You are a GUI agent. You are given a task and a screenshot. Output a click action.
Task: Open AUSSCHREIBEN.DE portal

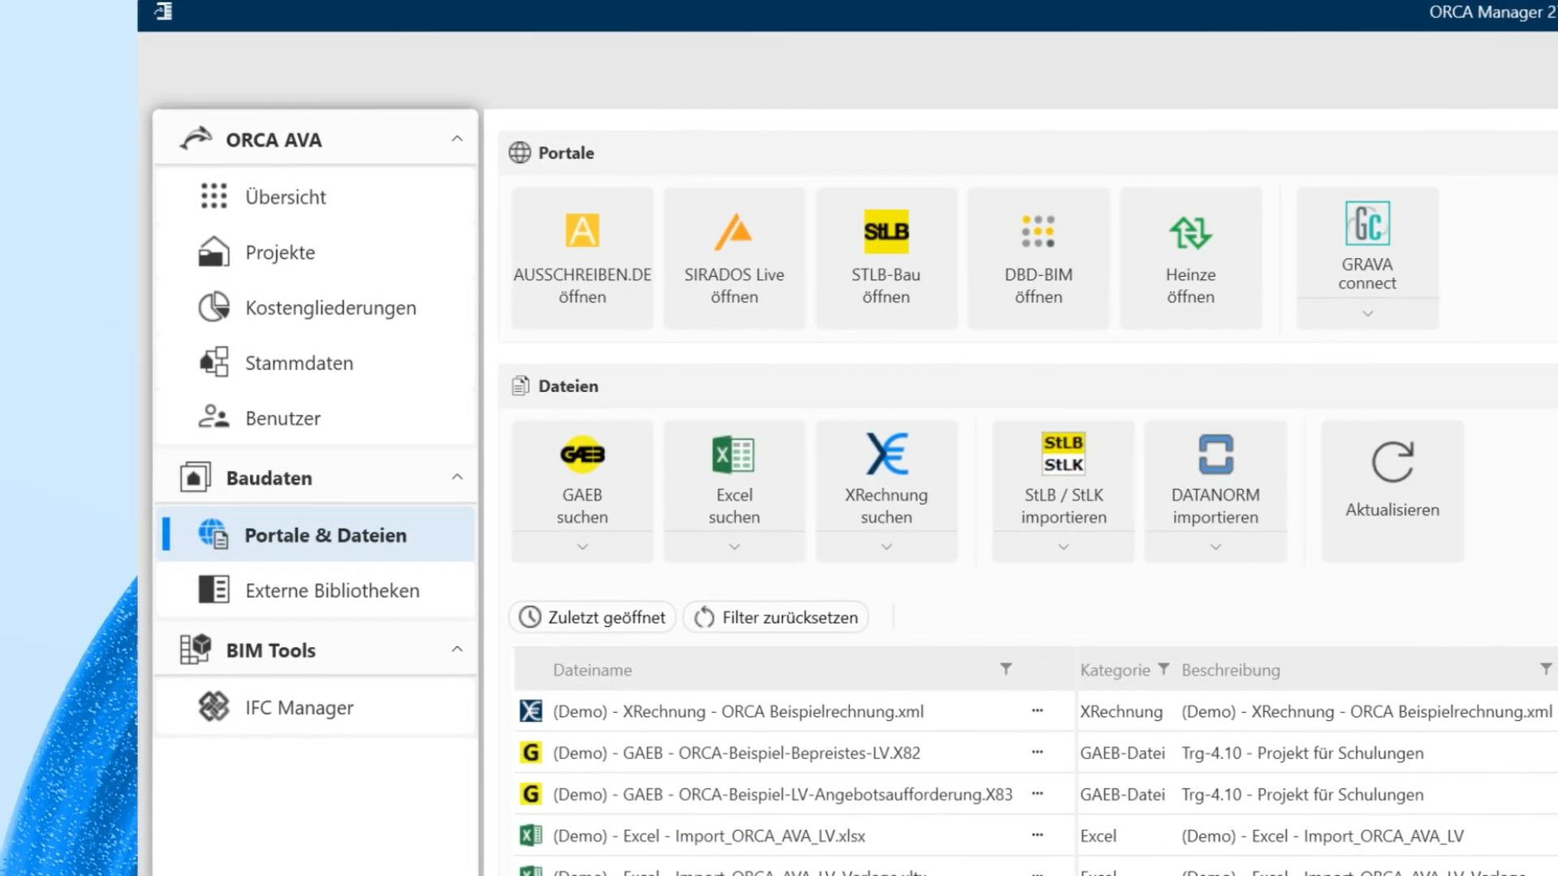click(582, 257)
